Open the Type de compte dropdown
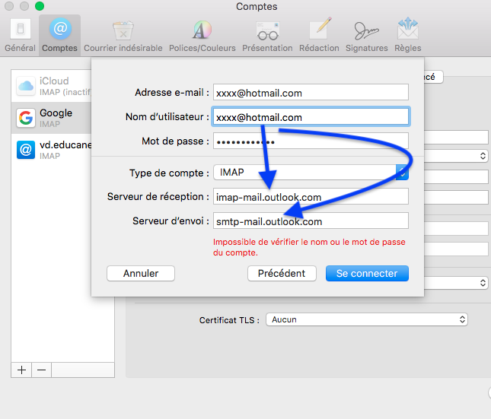The height and width of the screenshot is (419, 491). [x=311, y=173]
